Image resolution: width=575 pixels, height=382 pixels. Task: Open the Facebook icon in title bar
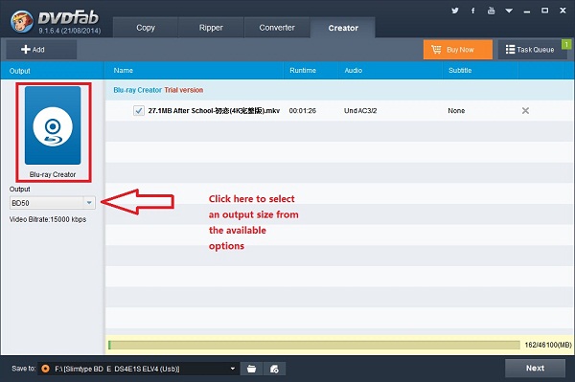[x=473, y=11]
